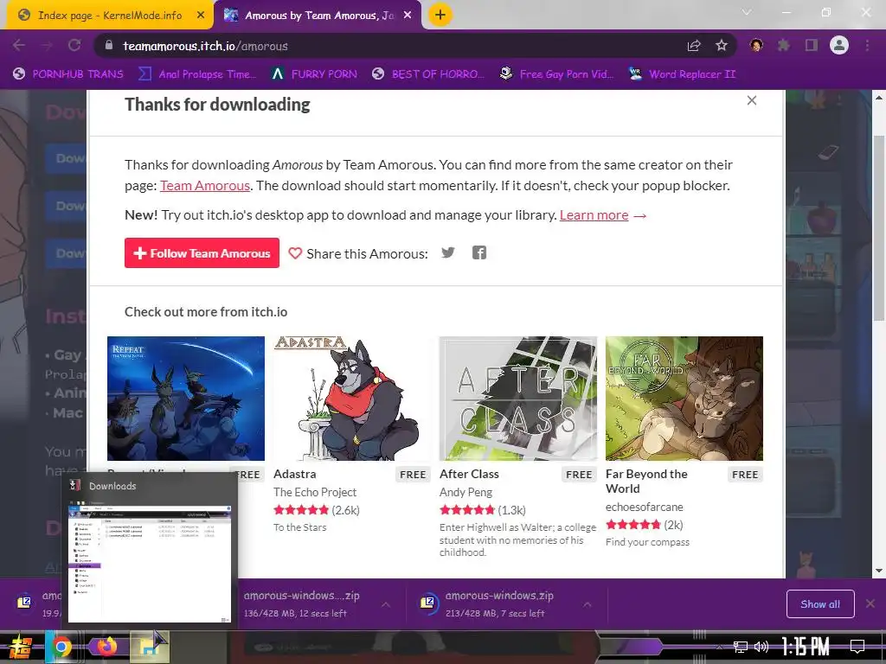Open the share page icon in address bar
Viewport: 886px width, 664px height.
(694, 46)
